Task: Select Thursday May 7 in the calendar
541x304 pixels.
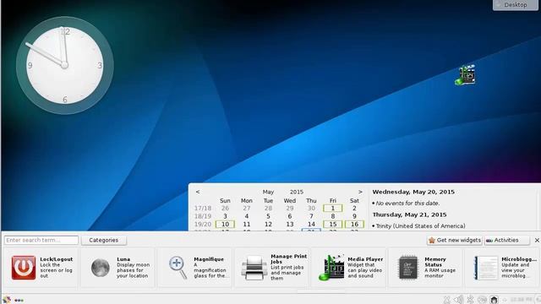Action: pos(311,216)
